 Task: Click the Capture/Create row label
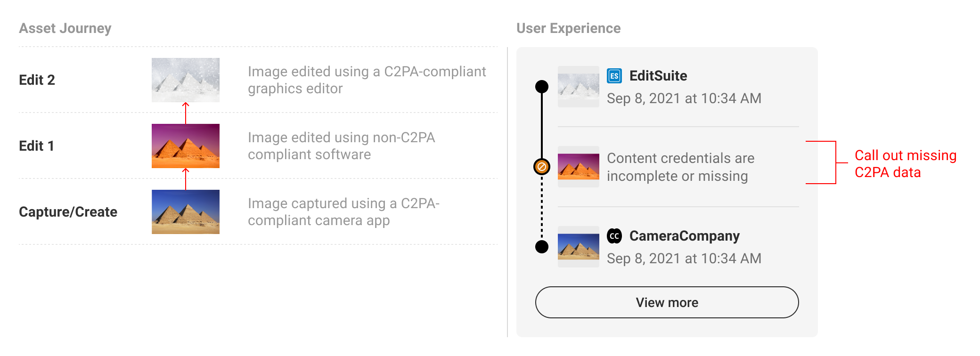pyautogui.click(x=68, y=212)
